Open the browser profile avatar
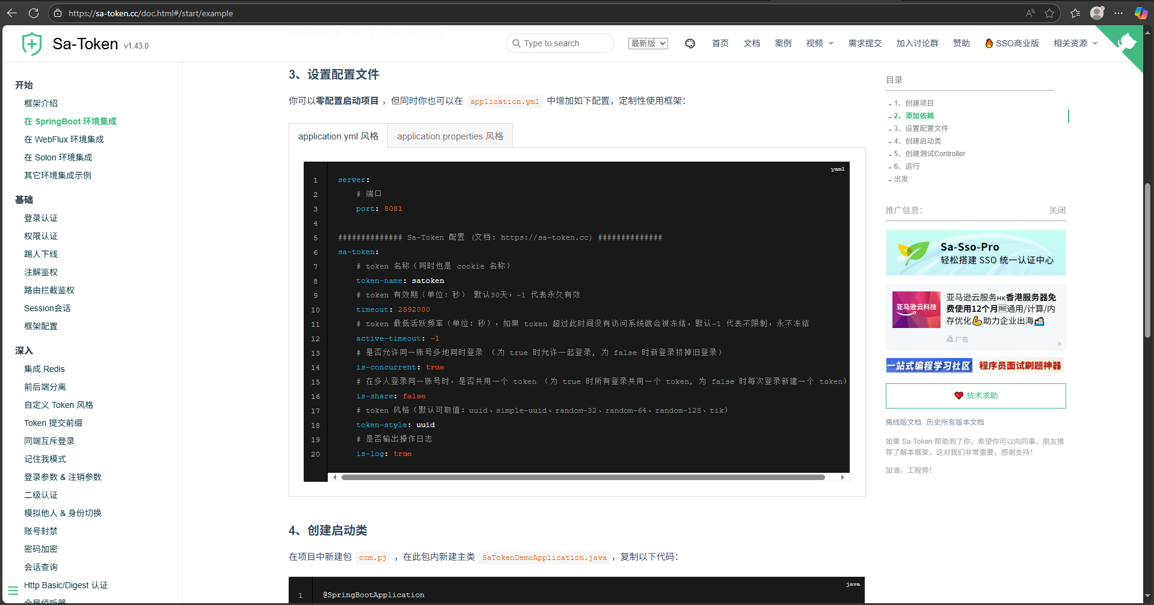The width and height of the screenshot is (1154, 605). tap(1097, 13)
